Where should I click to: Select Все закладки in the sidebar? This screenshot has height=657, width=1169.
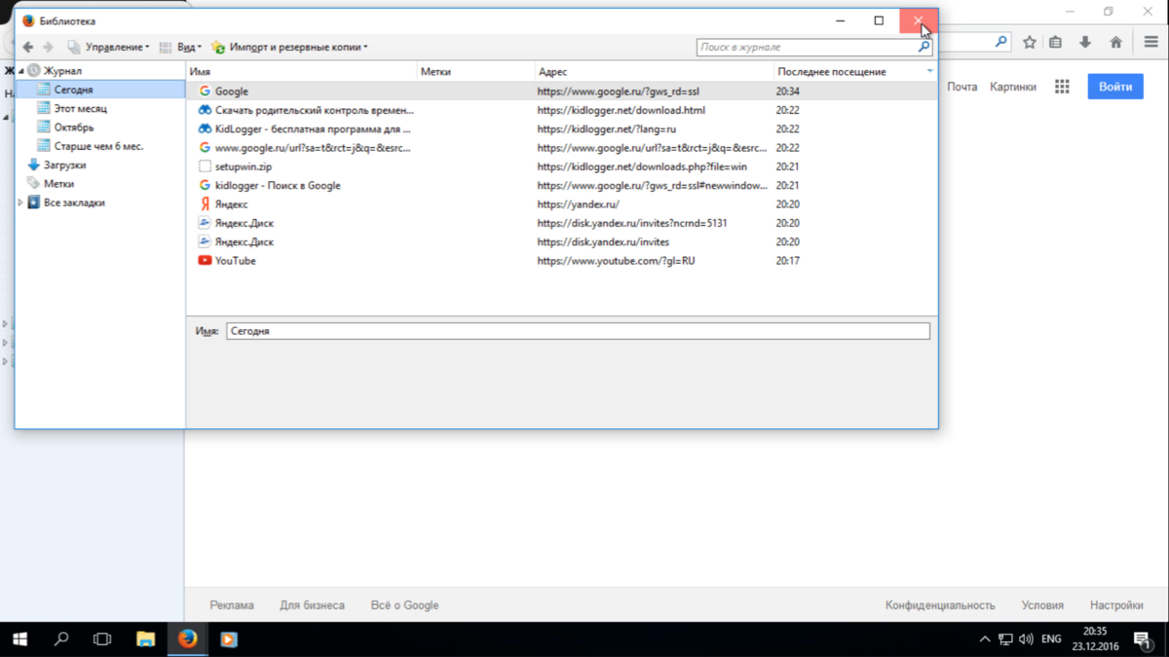74,202
